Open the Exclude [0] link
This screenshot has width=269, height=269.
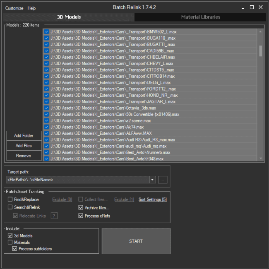coord(62,199)
